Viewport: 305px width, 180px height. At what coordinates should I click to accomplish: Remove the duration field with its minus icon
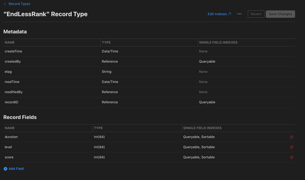[x=292, y=137]
